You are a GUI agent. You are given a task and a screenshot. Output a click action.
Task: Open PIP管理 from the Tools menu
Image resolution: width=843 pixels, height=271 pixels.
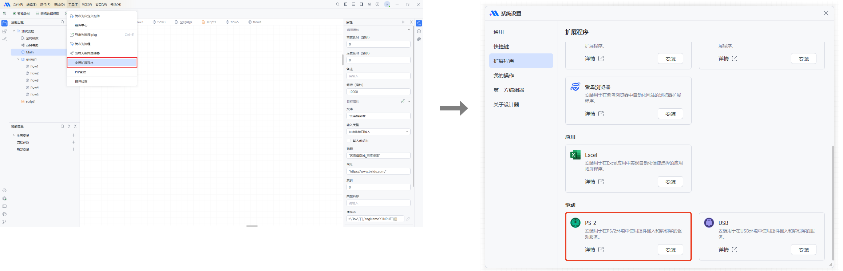click(102, 72)
